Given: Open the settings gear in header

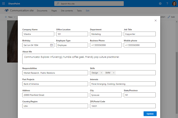Looking at the screenshot, I should point(160,4).
